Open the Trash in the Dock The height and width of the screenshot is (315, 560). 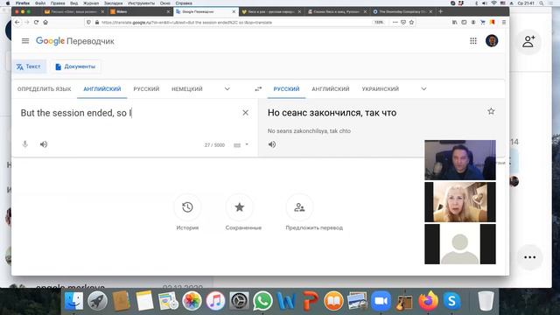click(x=486, y=301)
